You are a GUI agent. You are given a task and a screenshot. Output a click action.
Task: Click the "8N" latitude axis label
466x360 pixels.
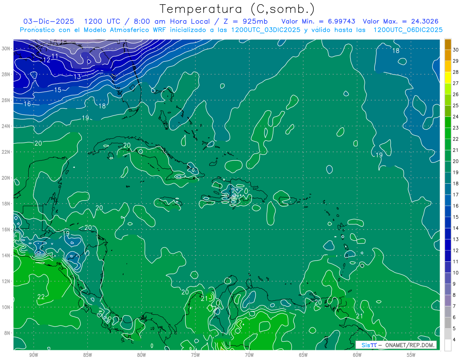tap(7, 333)
